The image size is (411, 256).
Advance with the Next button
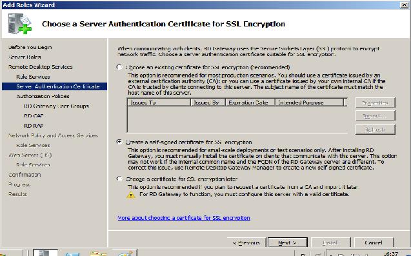(288, 242)
